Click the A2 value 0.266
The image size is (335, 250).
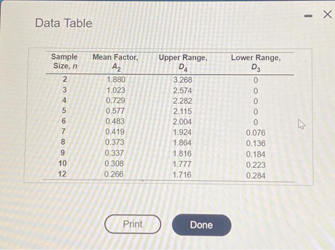[x=114, y=174]
